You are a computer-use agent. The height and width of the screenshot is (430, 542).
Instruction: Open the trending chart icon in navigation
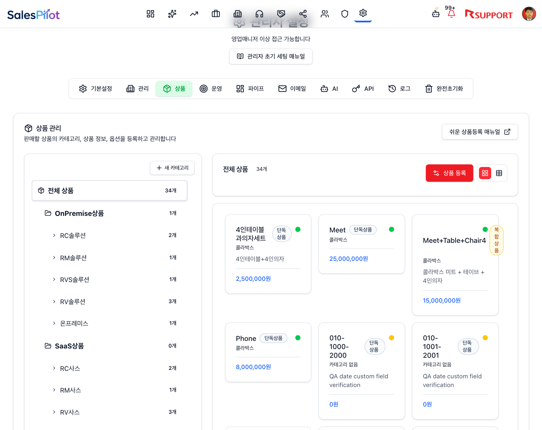[194, 14]
